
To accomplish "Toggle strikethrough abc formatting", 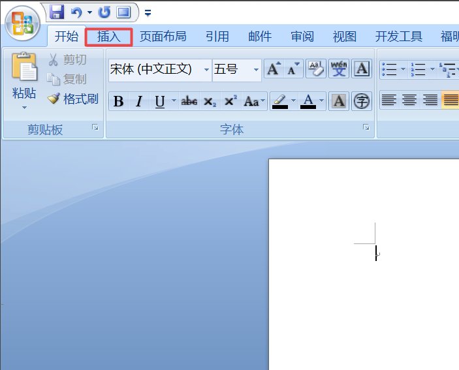I will [189, 101].
